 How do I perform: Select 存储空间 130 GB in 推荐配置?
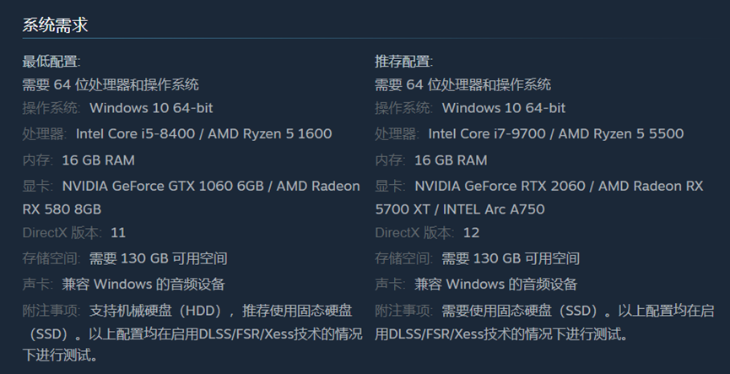coord(477,258)
